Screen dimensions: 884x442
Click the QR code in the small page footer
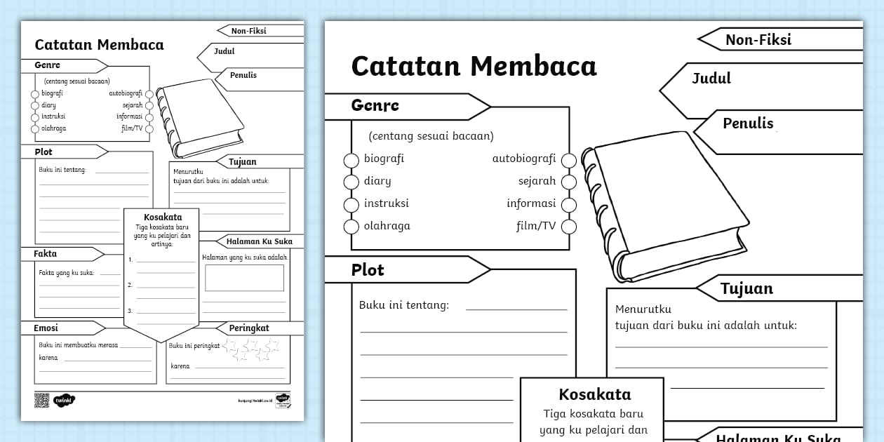[x=41, y=400]
